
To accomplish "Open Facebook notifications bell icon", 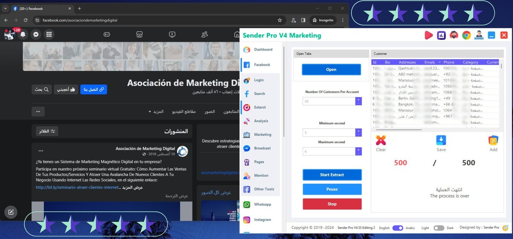I will tap(23, 34).
